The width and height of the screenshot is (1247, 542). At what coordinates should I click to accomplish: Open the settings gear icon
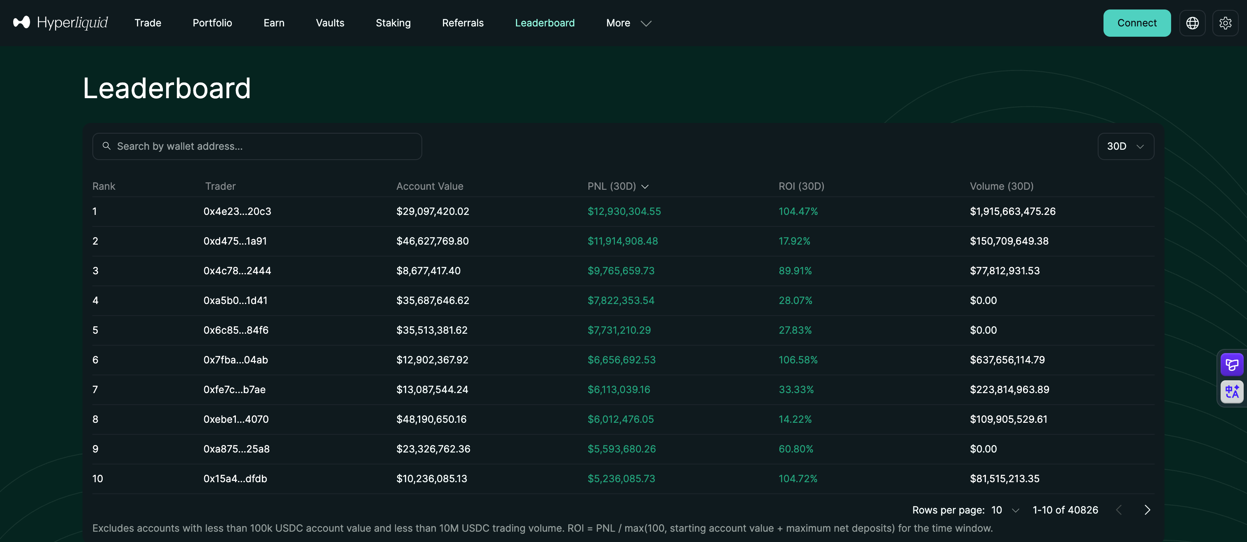(1225, 23)
